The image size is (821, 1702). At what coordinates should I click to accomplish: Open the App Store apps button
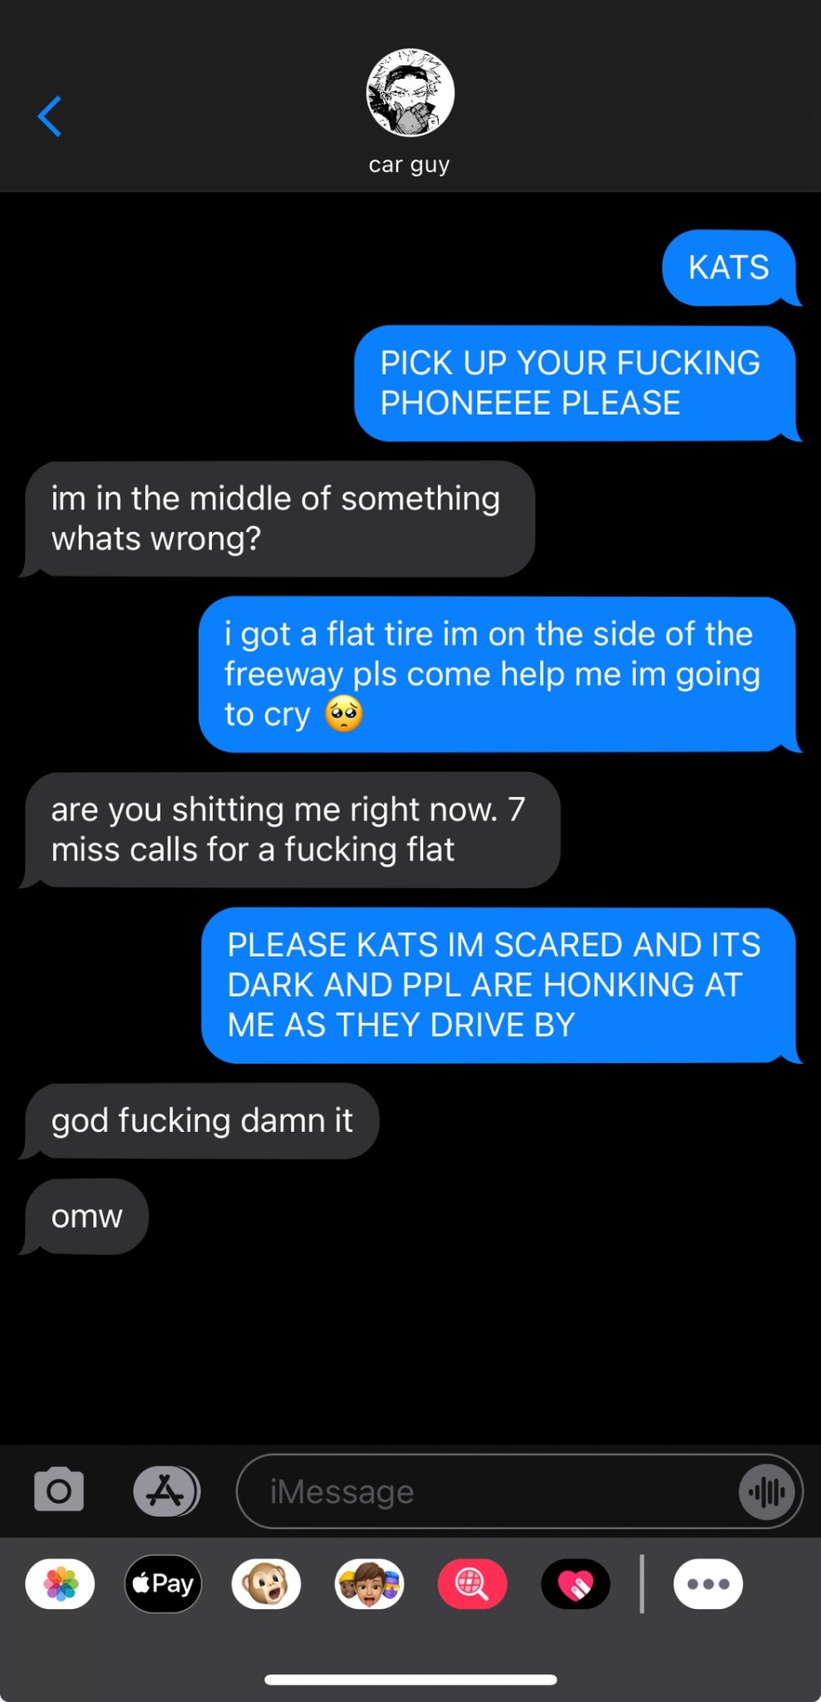click(x=167, y=1491)
